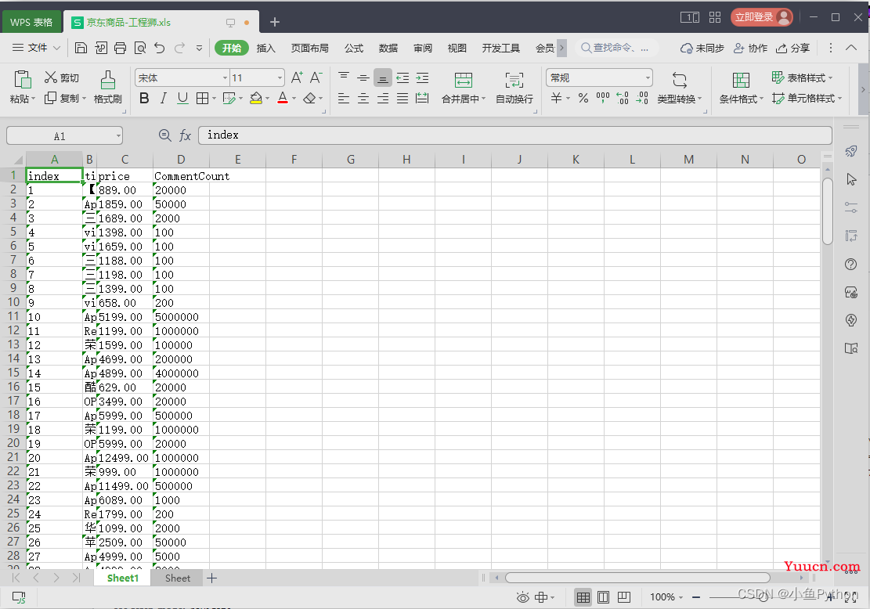Undo the last action

[160, 49]
